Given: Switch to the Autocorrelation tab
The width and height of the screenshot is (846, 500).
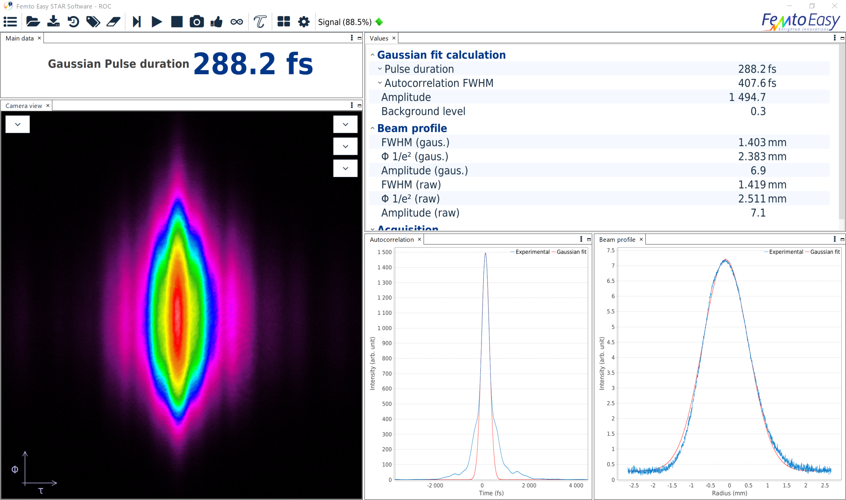Looking at the screenshot, I should click(x=391, y=240).
